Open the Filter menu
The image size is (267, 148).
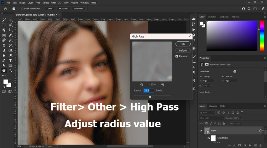[x=53, y=3]
